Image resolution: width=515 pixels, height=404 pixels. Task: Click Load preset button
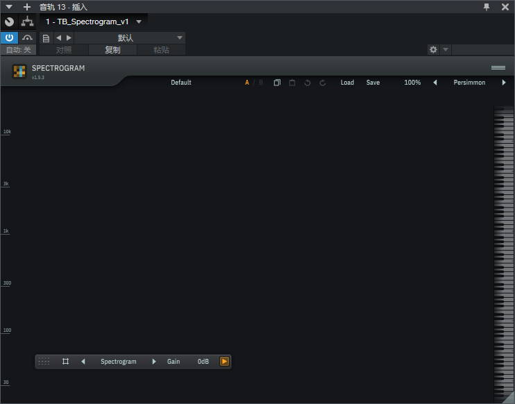pos(347,83)
